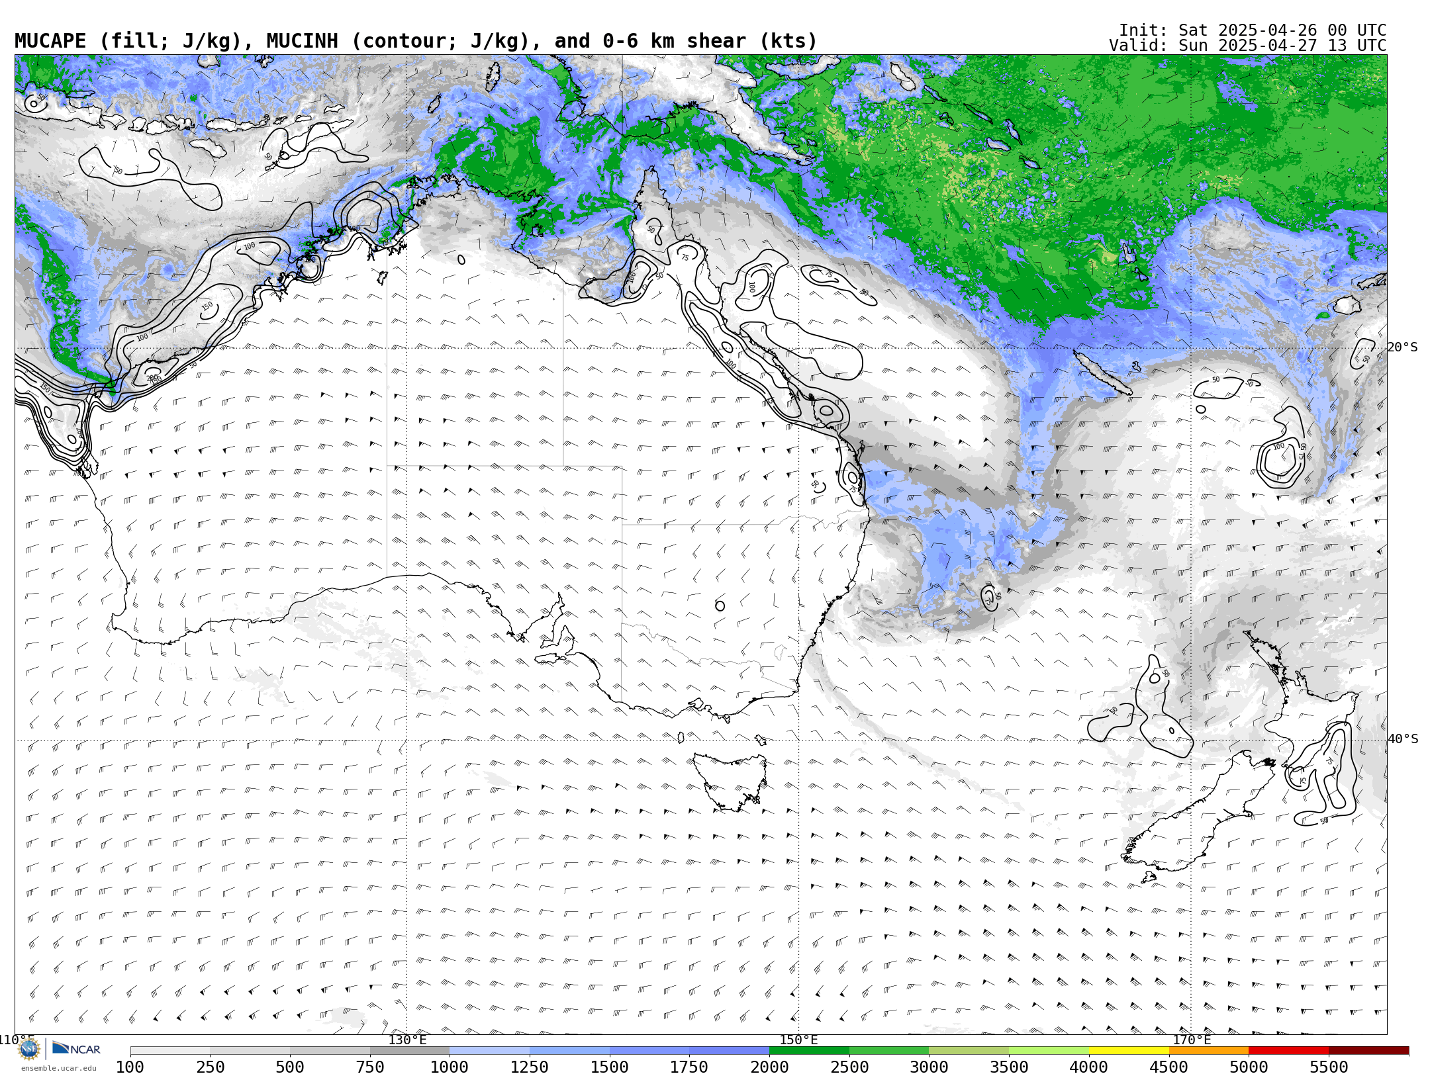The width and height of the screenshot is (1430, 1076).
Task: Pick the dark red swatch above 5500
Action: coord(1368,1050)
